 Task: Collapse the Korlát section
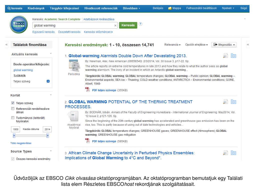pos(51,95)
